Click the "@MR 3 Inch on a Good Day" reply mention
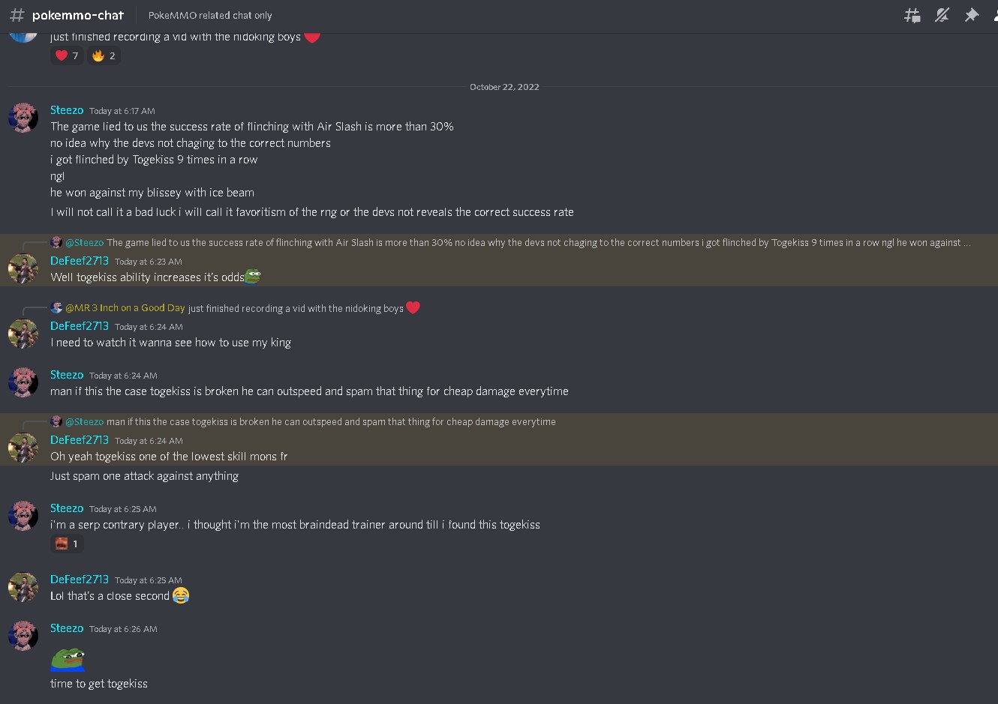The image size is (998, 704). [x=125, y=307]
